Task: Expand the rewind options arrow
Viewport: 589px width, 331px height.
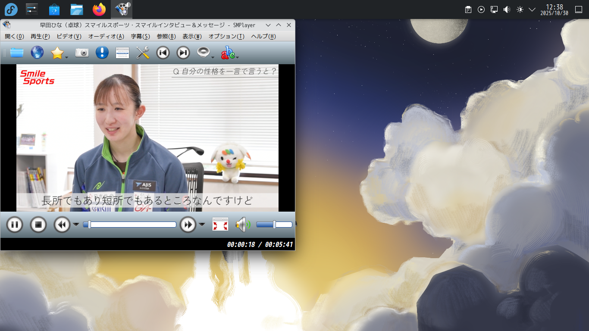Action: [x=76, y=224]
